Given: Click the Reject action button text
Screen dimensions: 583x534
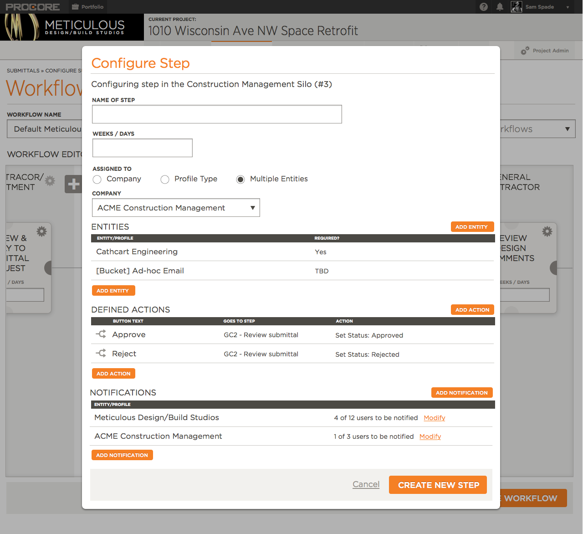Looking at the screenshot, I should click(x=124, y=354).
